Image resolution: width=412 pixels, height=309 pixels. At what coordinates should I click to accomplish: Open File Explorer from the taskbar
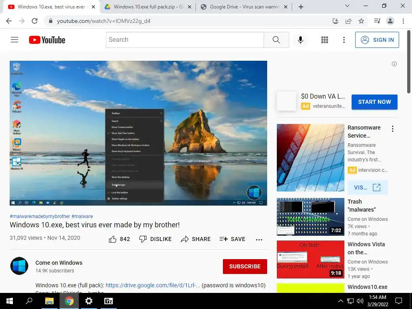point(49,301)
